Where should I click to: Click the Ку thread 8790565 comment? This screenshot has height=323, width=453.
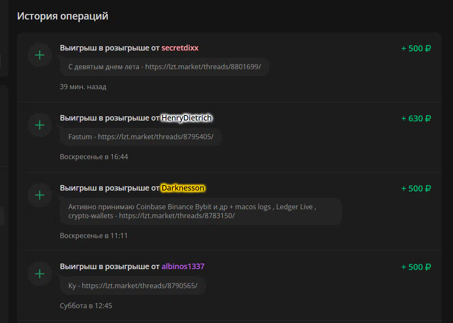133,286
